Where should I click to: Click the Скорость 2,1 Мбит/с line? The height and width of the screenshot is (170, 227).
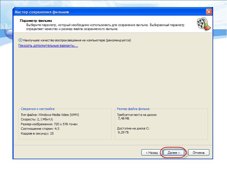pyautogui.click(x=37, y=120)
